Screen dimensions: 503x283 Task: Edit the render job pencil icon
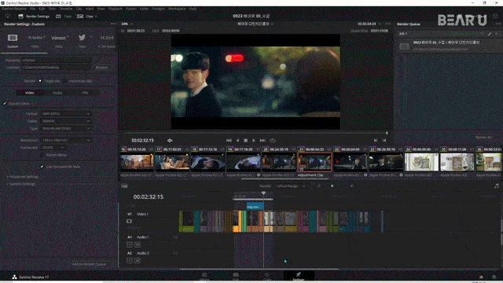[490, 33]
